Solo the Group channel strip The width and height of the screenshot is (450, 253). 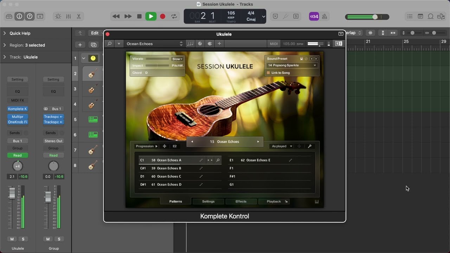pos(59,239)
